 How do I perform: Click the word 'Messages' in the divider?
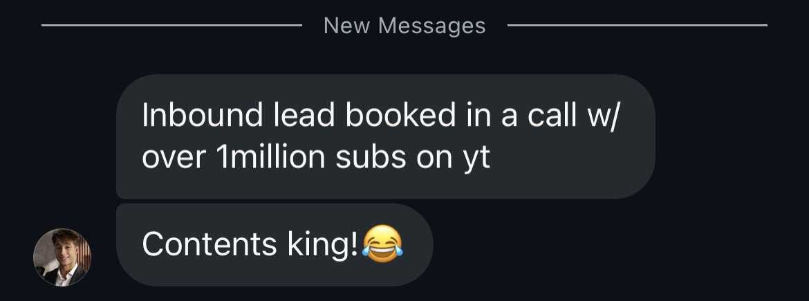tap(432, 26)
